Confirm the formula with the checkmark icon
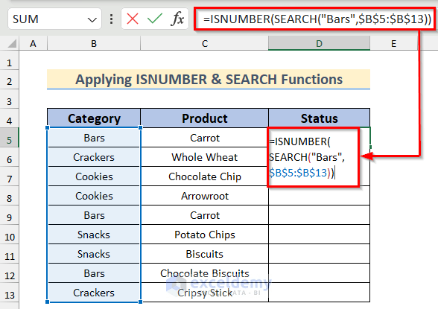The height and width of the screenshot is (309, 438). click(154, 19)
